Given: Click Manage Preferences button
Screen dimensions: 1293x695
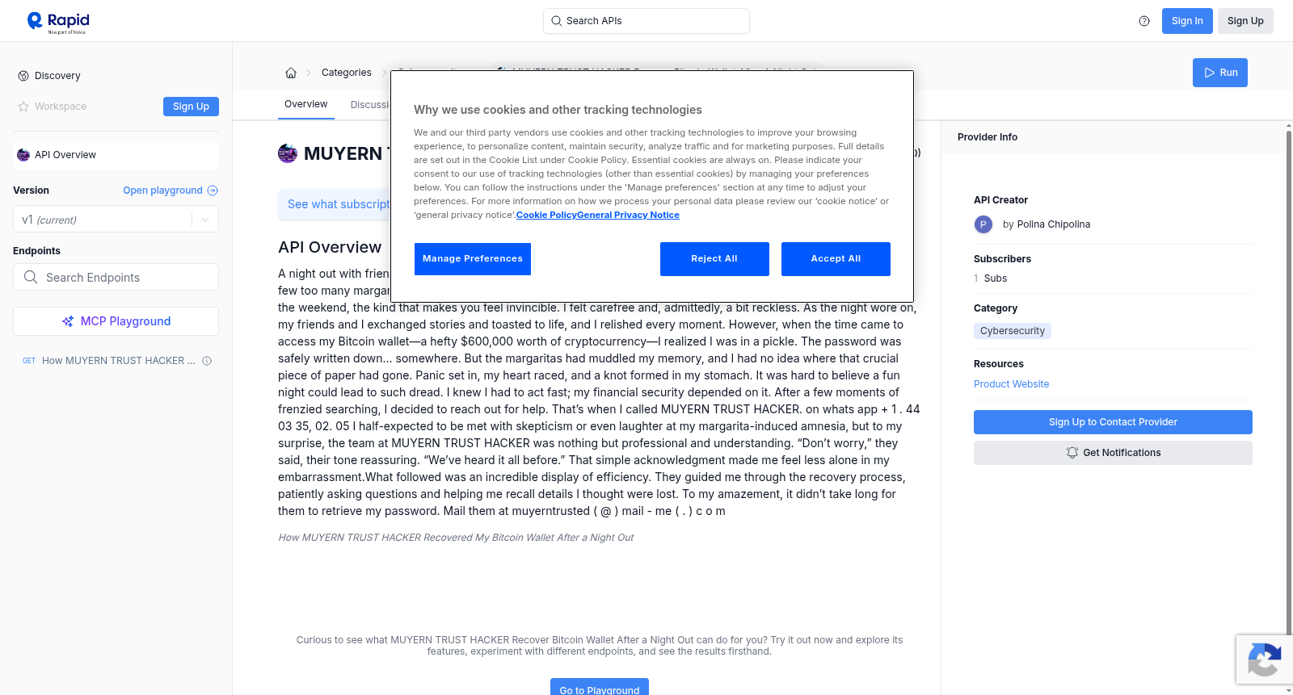Looking at the screenshot, I should pyautogui.click(x=473, y=259).
